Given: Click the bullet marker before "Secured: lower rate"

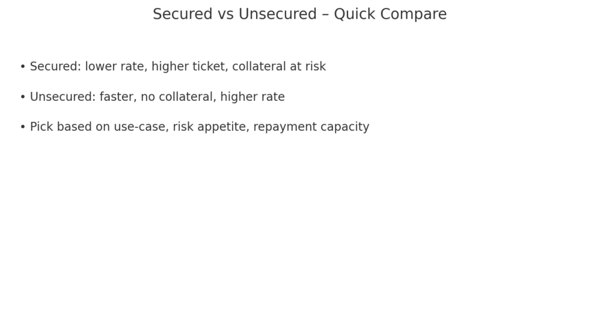Looking at the screenshot, I should [x=23, y=67].
